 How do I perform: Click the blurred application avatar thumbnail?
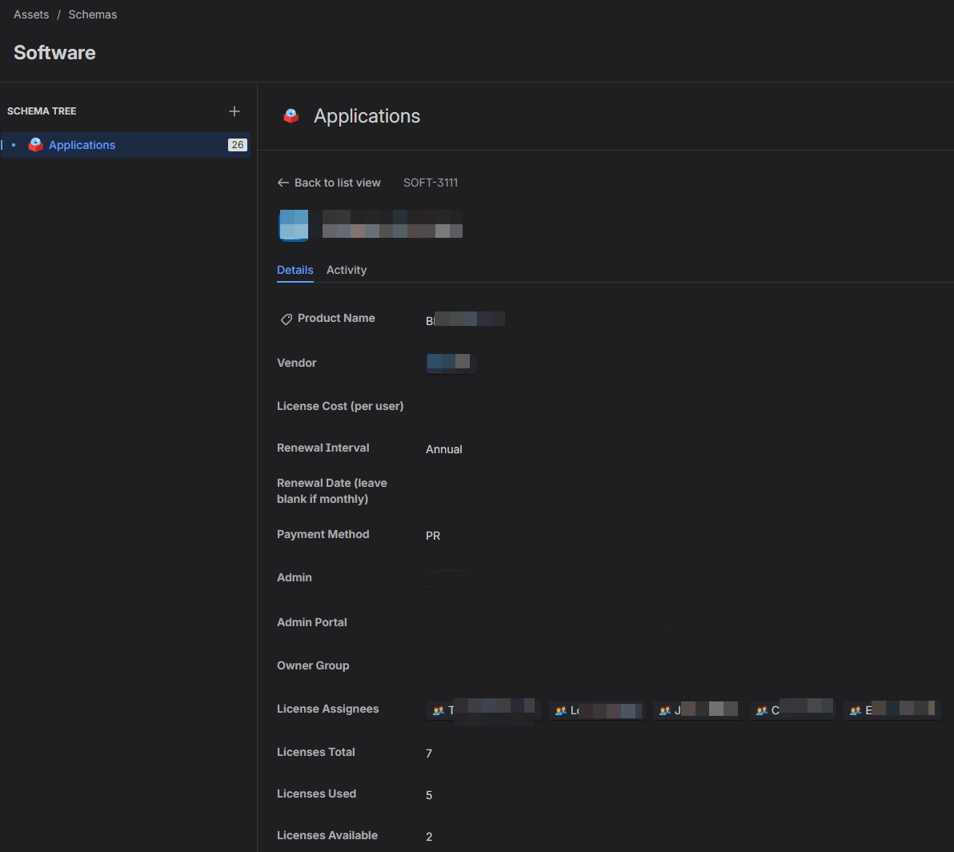293,225
